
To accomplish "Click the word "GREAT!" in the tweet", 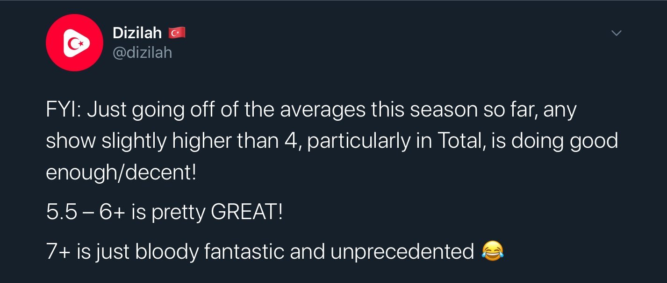I will [x=247, y=213].
